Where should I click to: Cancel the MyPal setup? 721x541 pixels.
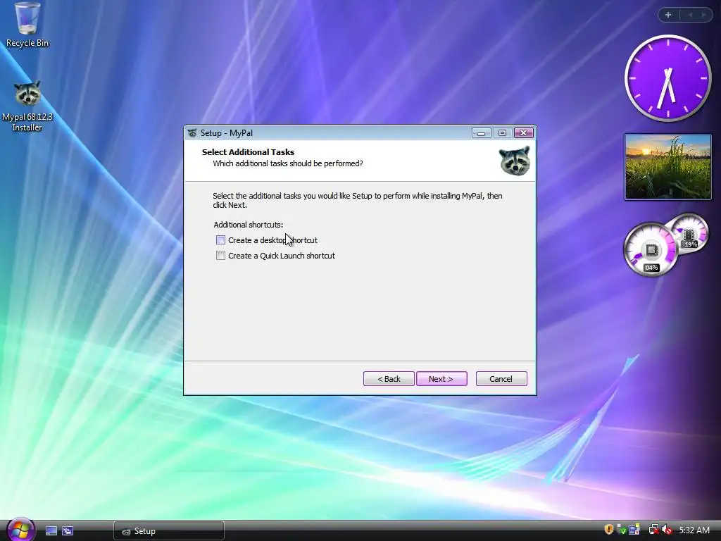(501, 378)
